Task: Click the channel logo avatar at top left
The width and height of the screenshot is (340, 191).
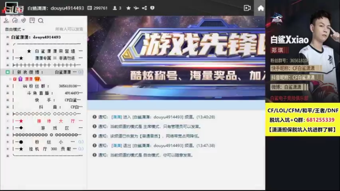Action: tap(12, 8)
